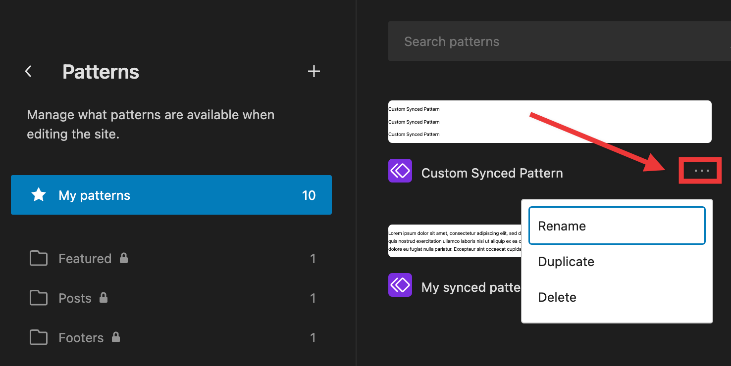The width and height of the screenshot is (731, 366).
Task: Choose Rename from the actions menu
Action: pyautogui.click(x=617, y=226)
